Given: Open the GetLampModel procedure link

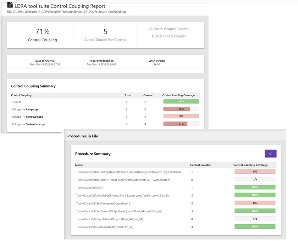Looking at the screenshot, I should coord(104,227).
